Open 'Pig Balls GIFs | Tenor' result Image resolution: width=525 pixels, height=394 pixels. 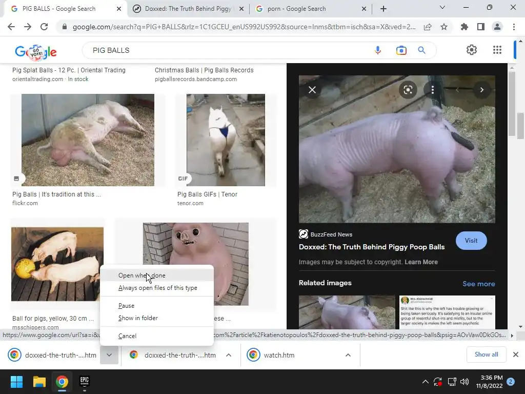coord(207,194)
